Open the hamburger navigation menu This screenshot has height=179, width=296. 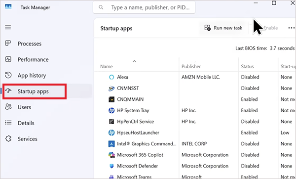8,27
